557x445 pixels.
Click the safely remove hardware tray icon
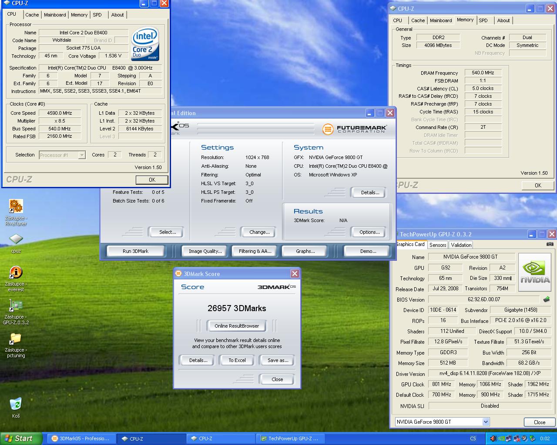click(532, 438)
